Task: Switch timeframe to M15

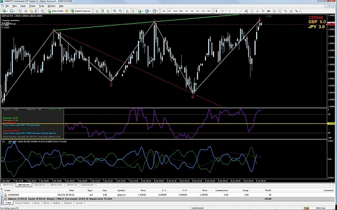Action: click(x=175, y=11)
